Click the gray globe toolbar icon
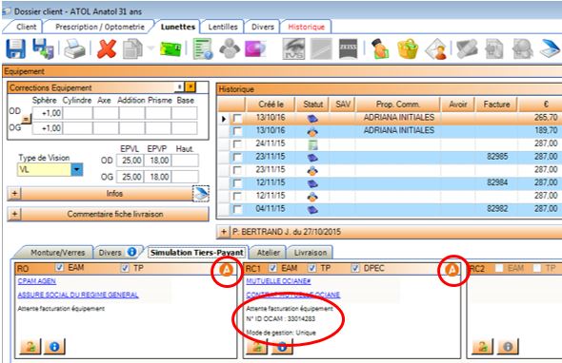Image resolution: width=562 pixels, height=363 pixels. coord(522,49)
